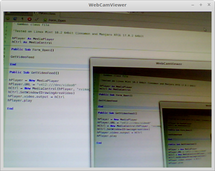
Task: Click 'hCtrl.SetWindow(DrawingAreaVideo)' in outer editor
Action: pos(41,93)
